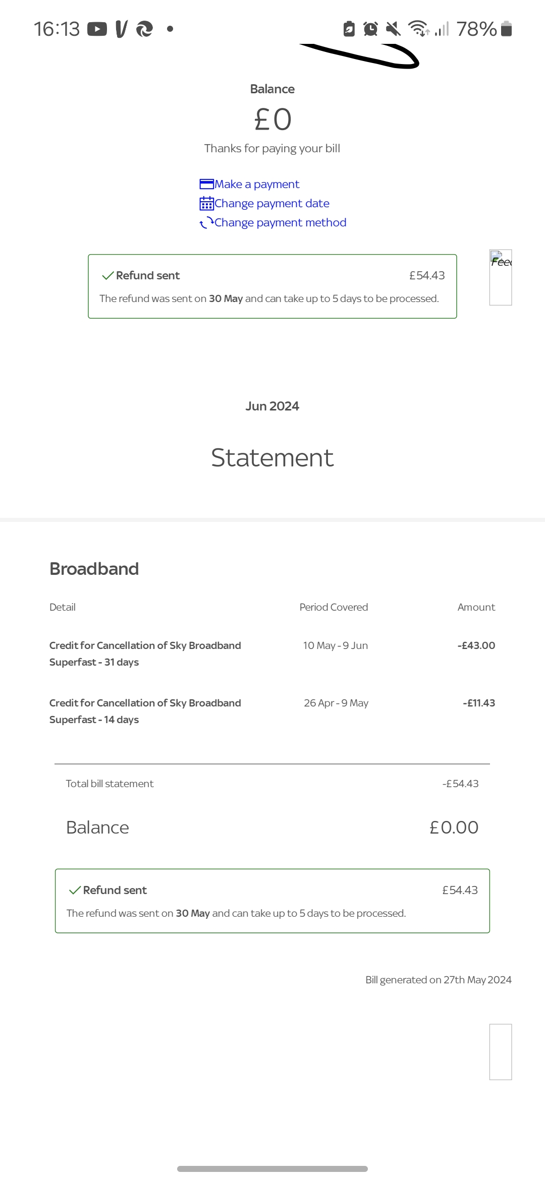Viewport: 545px width, 1180px height.
Task: Open the Feedback side tab
Action: 501,278
